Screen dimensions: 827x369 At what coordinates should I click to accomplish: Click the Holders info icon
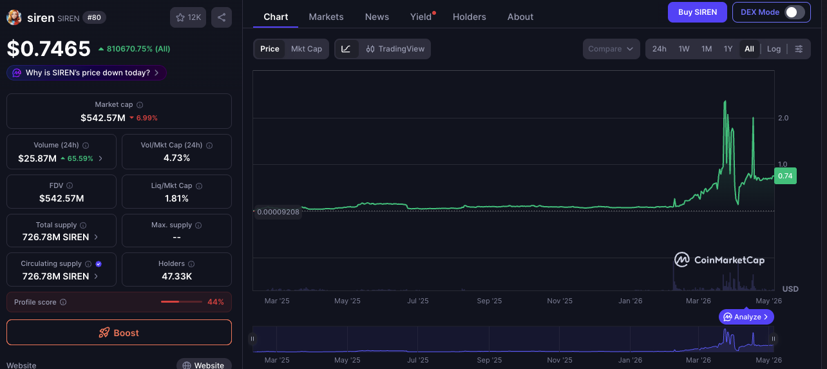[191, 264]
